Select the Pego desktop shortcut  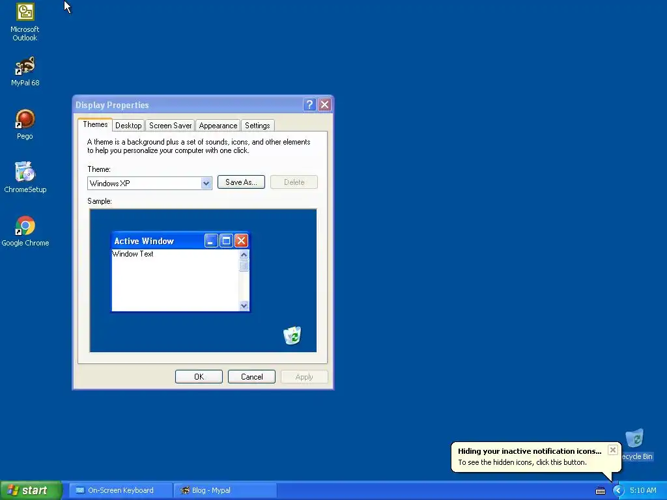[25, 124]
